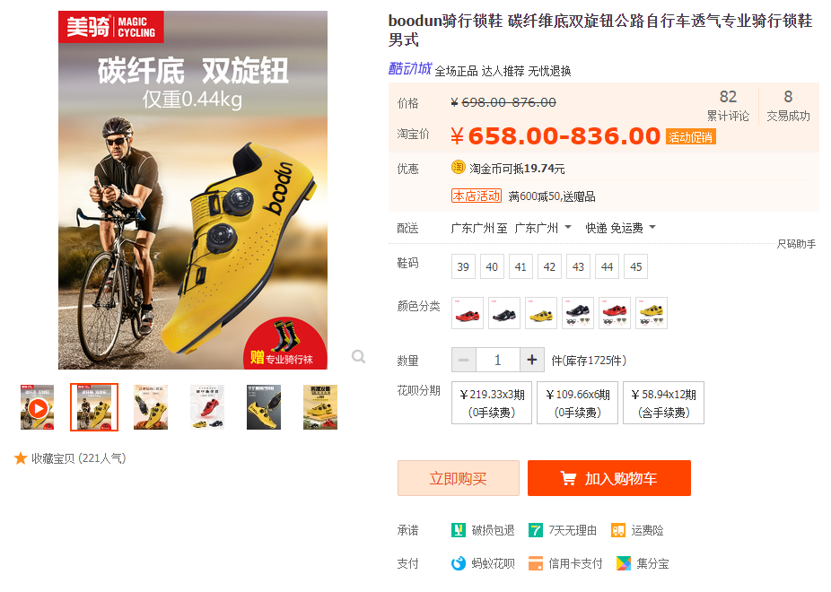Open the 累计评论 reviews tab

tap(728, 105)
